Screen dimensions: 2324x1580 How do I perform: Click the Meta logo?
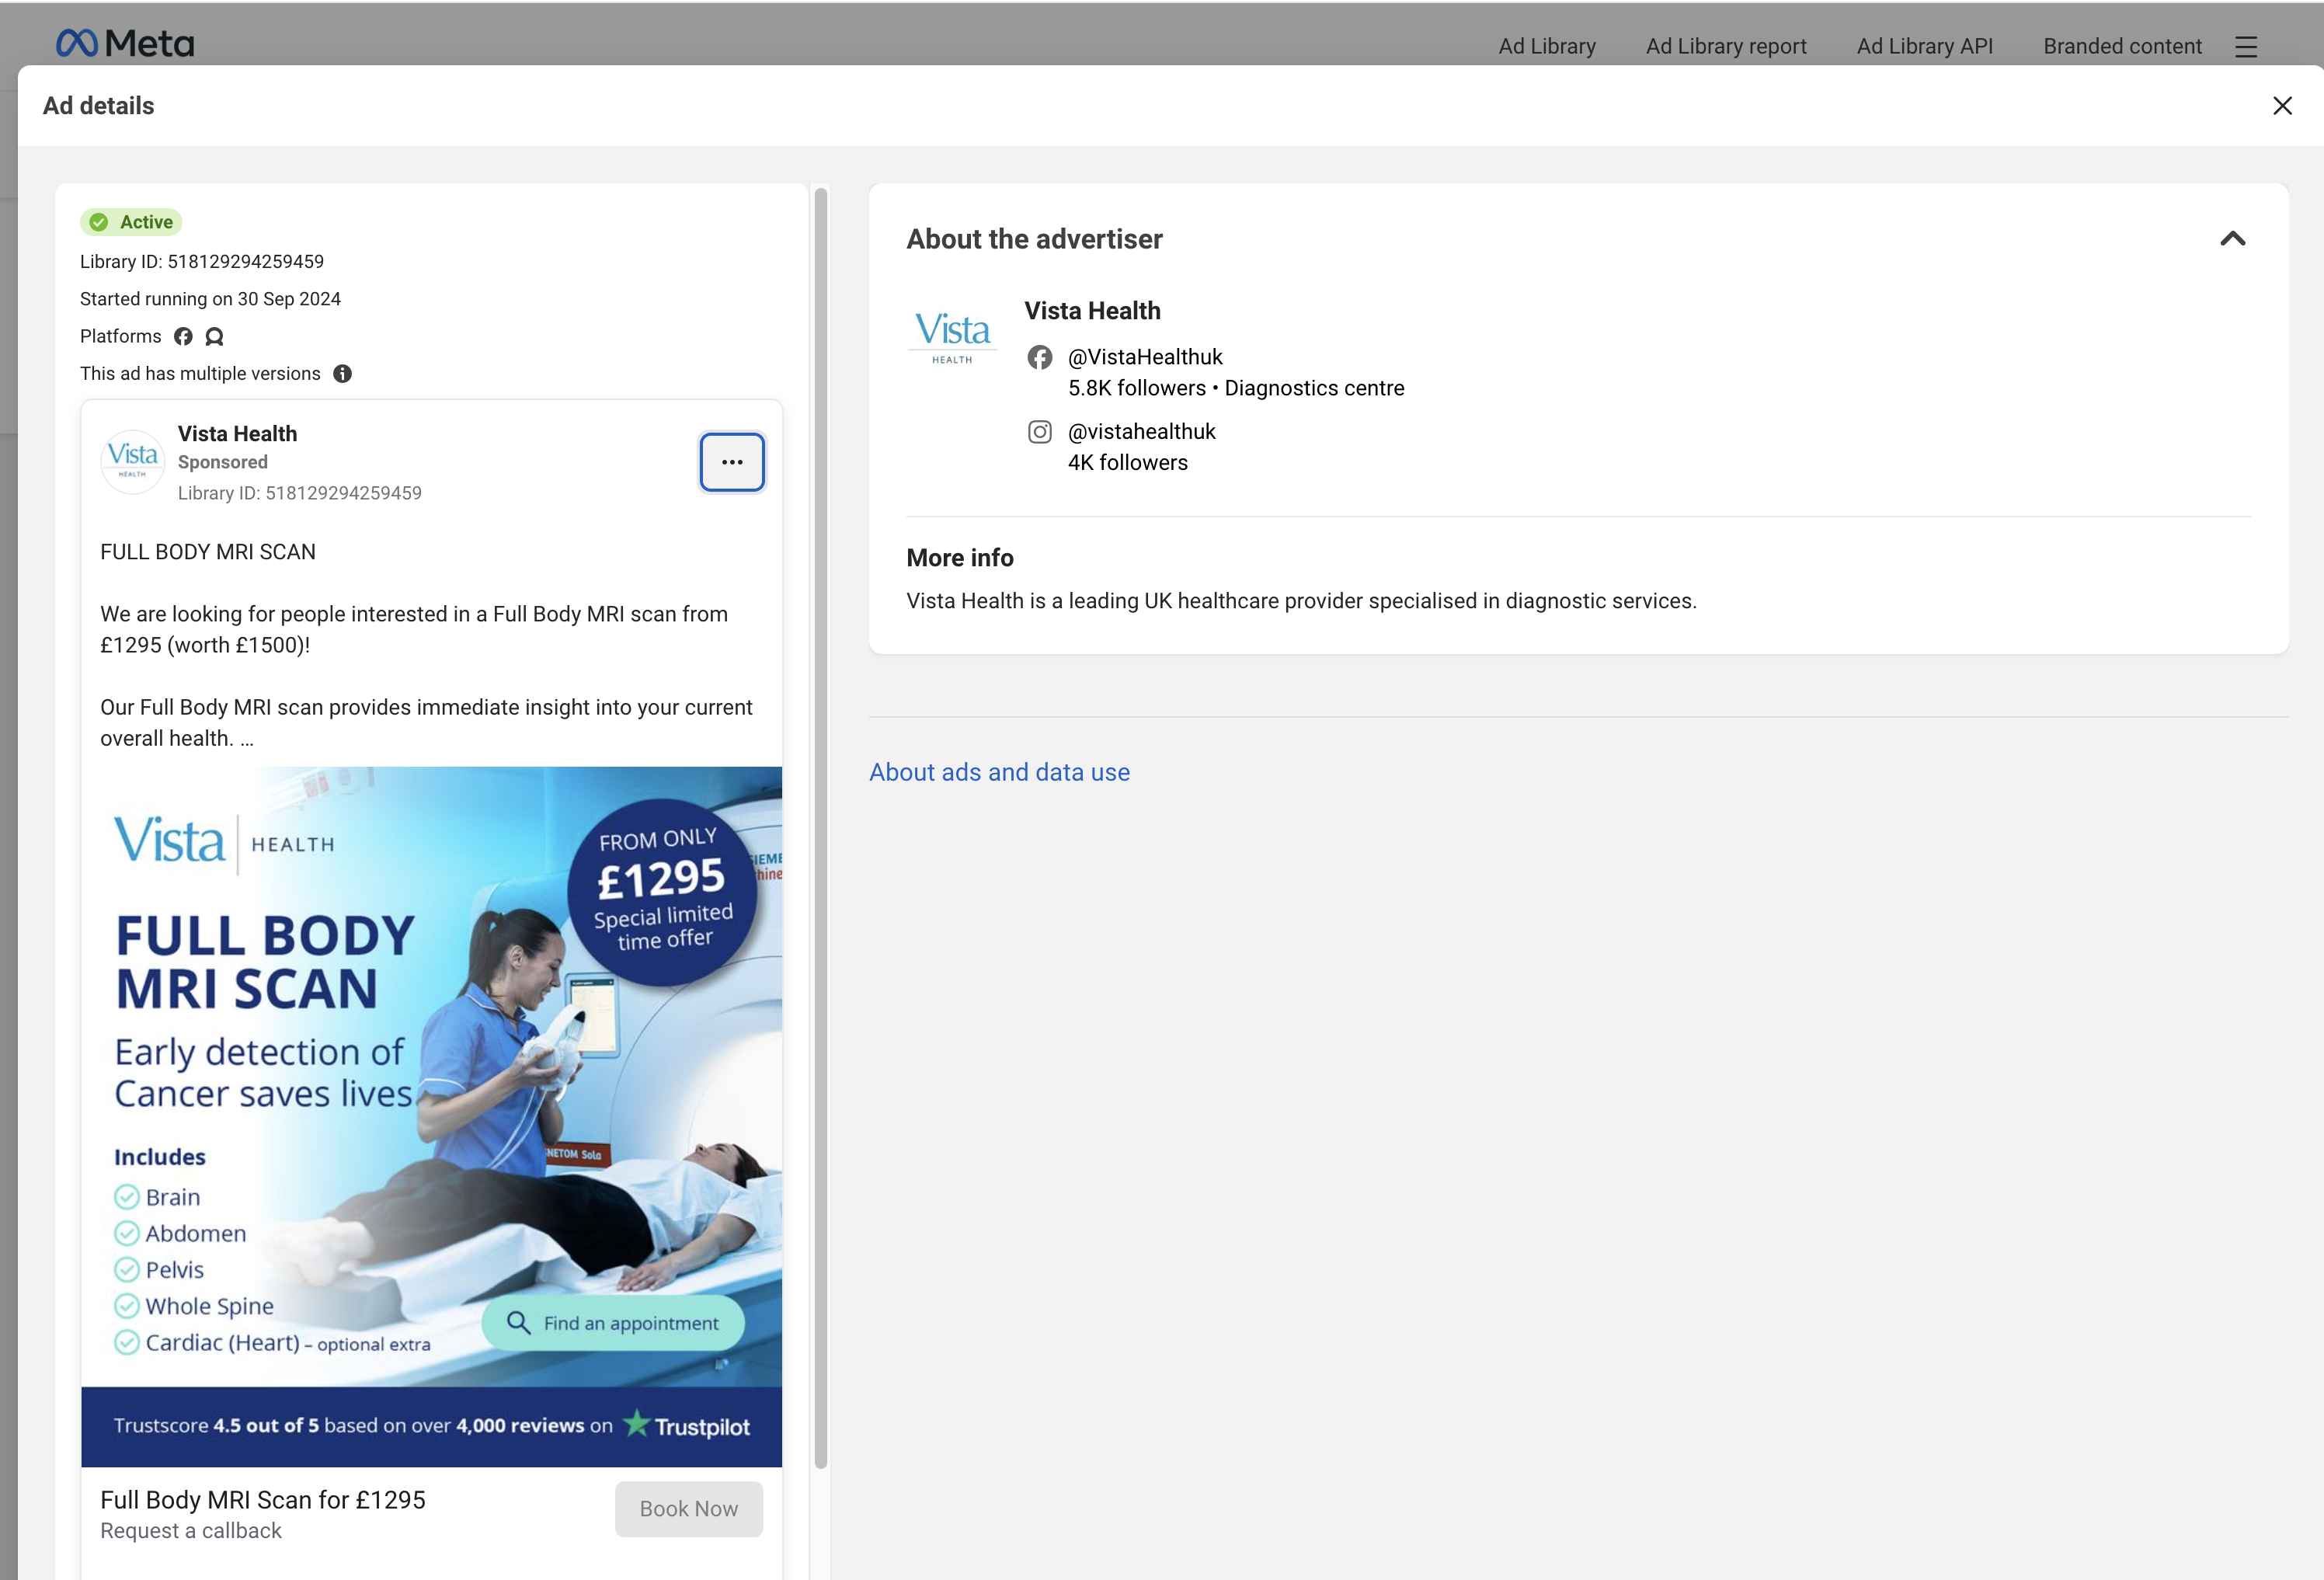125,43
